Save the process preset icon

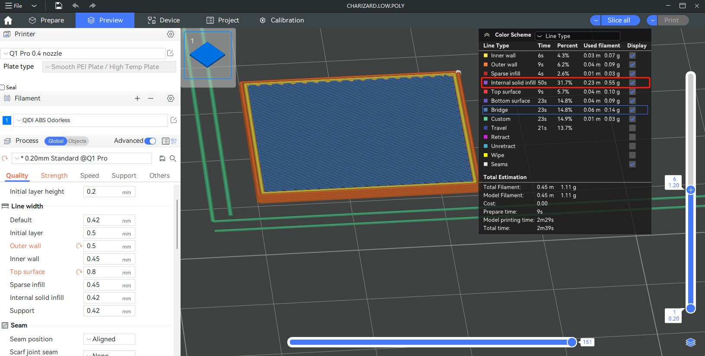pos(162,158)
